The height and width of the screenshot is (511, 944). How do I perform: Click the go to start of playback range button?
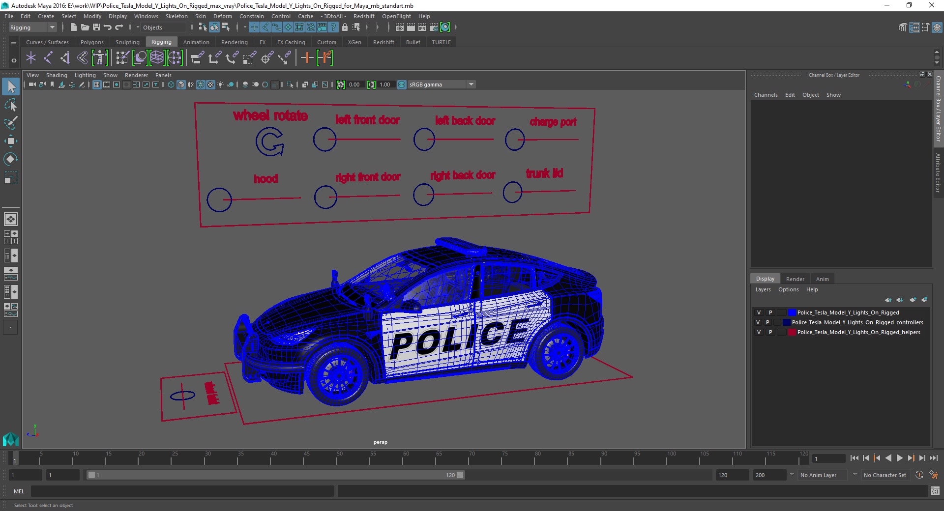854,458
